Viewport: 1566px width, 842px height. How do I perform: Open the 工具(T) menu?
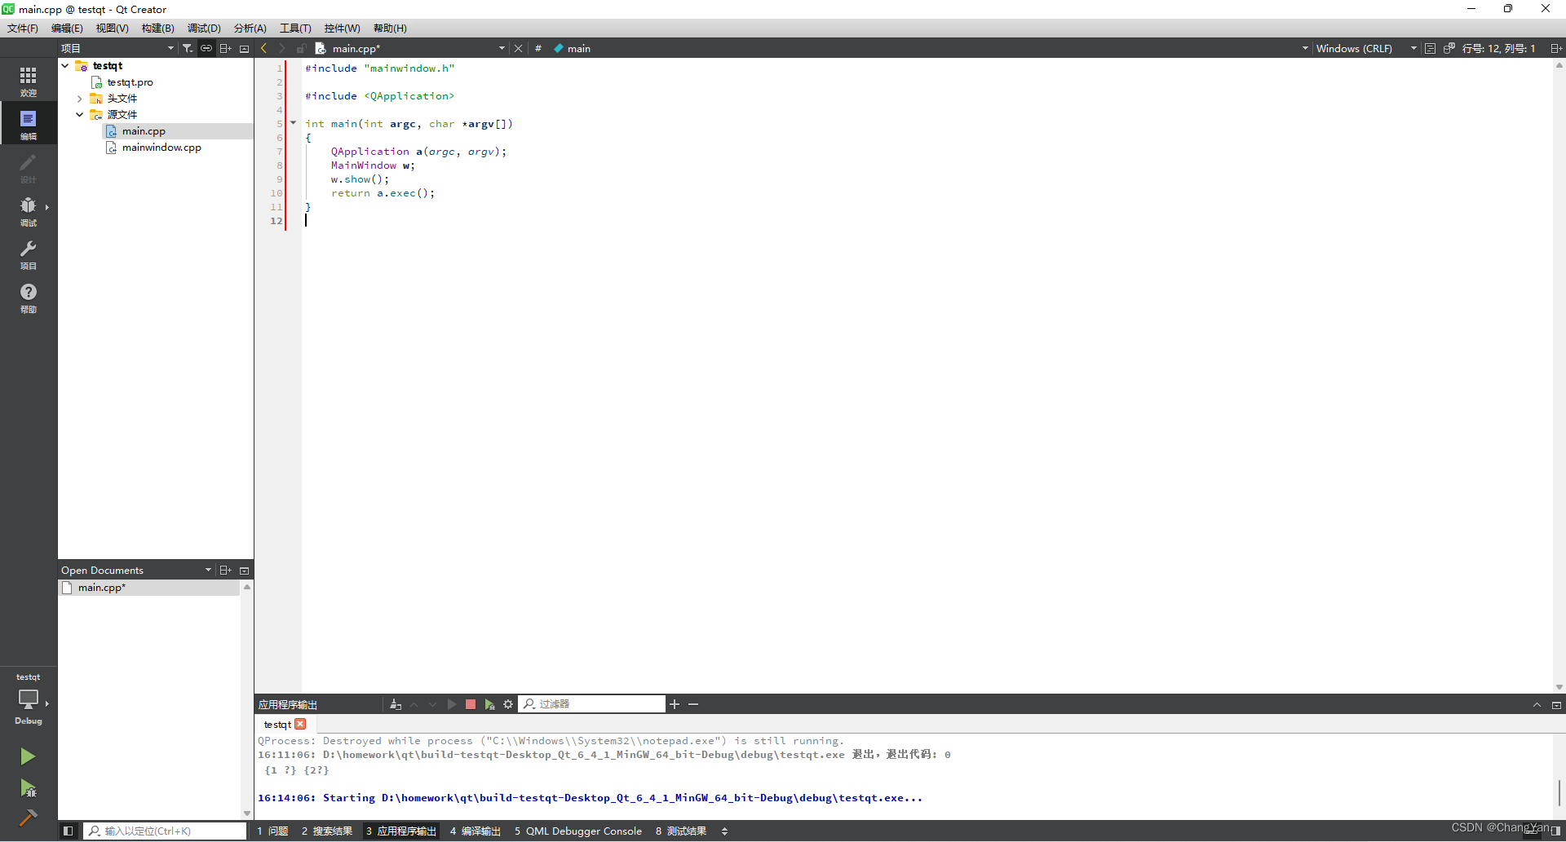295,29
